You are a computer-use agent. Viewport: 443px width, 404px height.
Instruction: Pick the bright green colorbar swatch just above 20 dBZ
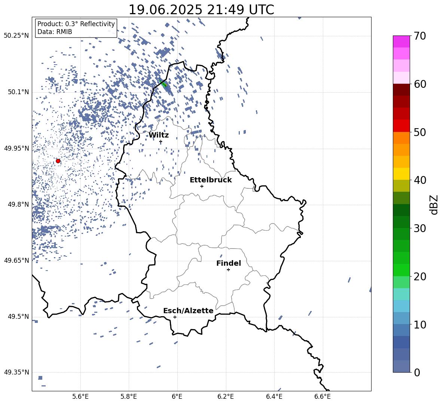coord(401,270)
